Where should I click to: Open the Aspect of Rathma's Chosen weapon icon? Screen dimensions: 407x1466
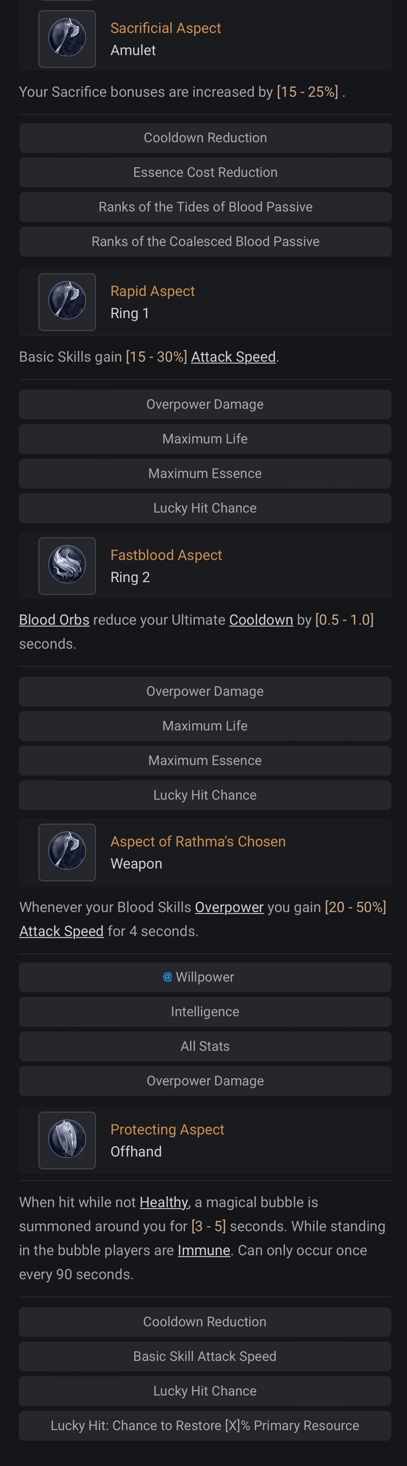pos(67,852)
